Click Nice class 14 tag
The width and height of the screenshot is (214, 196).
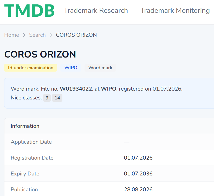(57, 98)
